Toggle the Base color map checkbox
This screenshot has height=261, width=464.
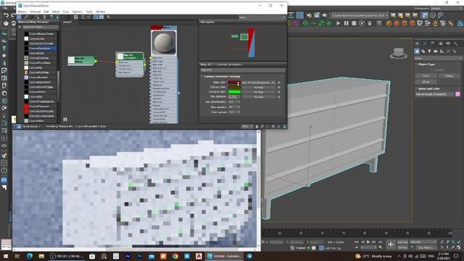click(x=278, y=83)
